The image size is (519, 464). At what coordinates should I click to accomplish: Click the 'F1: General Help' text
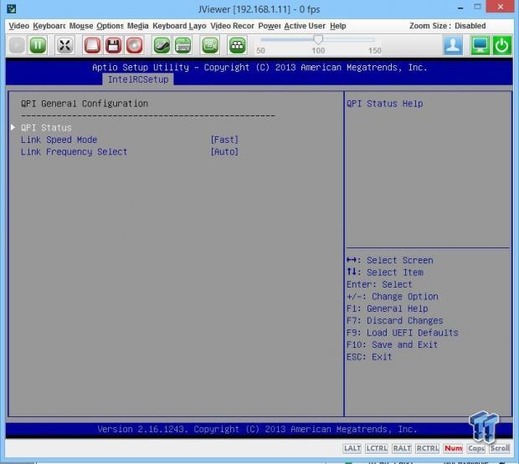coord(387,308)
